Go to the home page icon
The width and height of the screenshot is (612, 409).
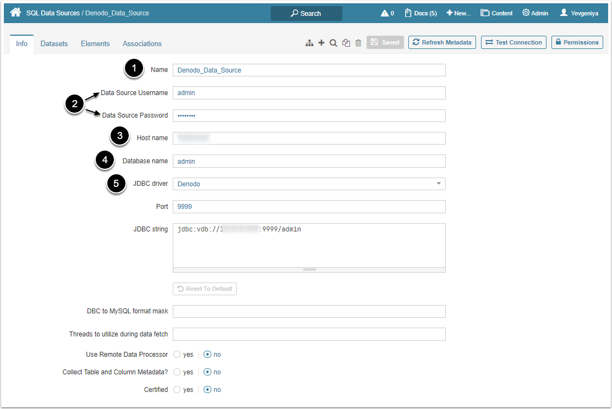click(x=15, y=13)
